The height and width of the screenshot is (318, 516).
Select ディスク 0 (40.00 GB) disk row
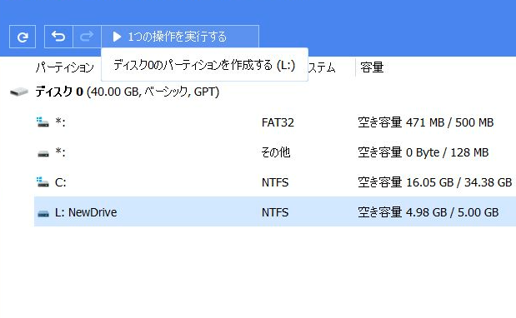[x=128, y=92]
